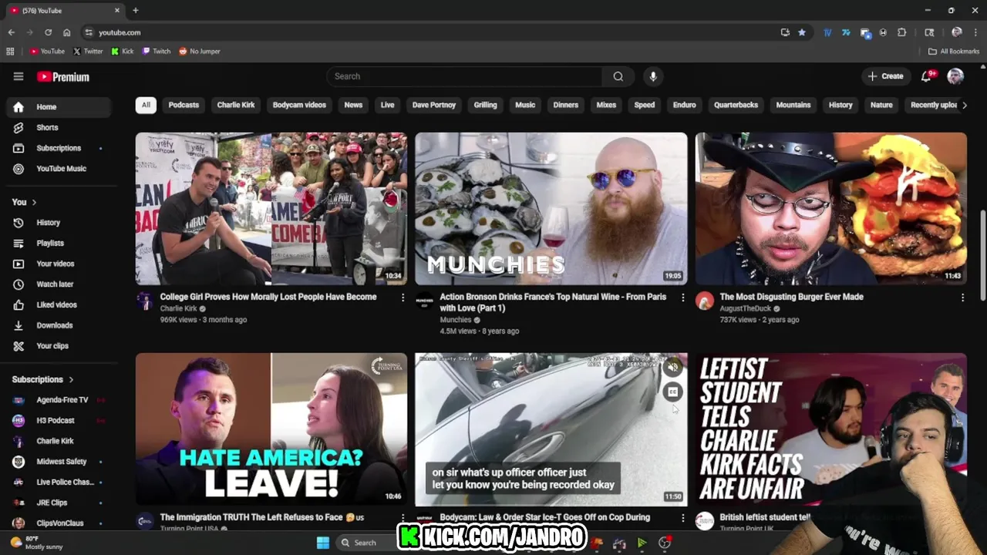Click the YouTube Premium logo
Image resolution: width=987 pixels, height=555 pixels.
[x=63, y=76]
